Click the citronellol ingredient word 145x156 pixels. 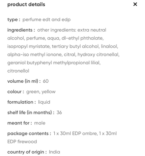[18, 71]
